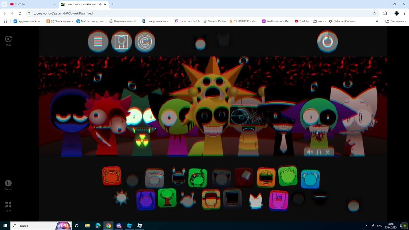Screen dimensions: 409x230
Task: Remove the green skull character with X
Action: tap(328, 152)
